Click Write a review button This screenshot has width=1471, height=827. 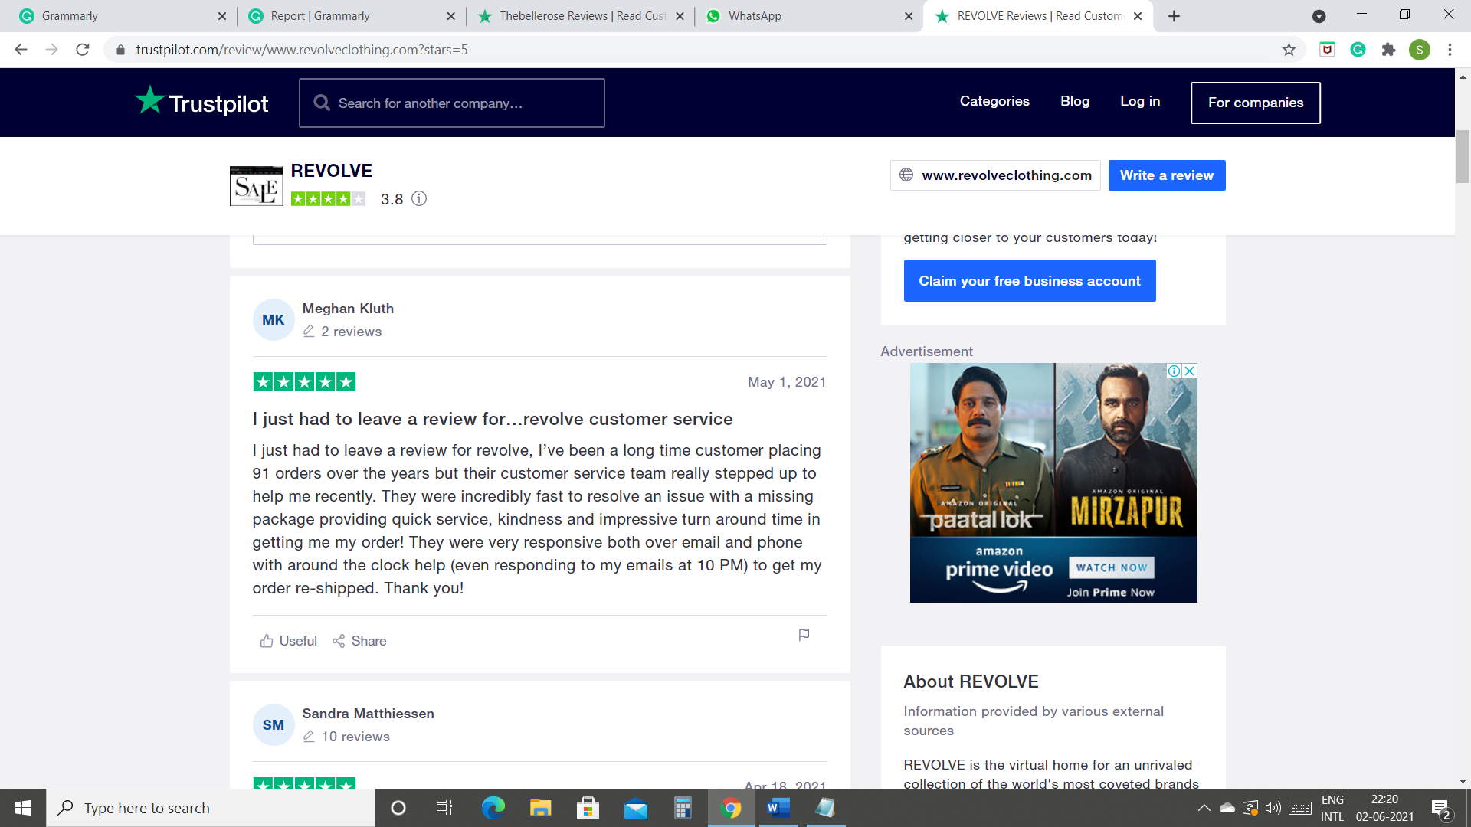[1167, 175]
